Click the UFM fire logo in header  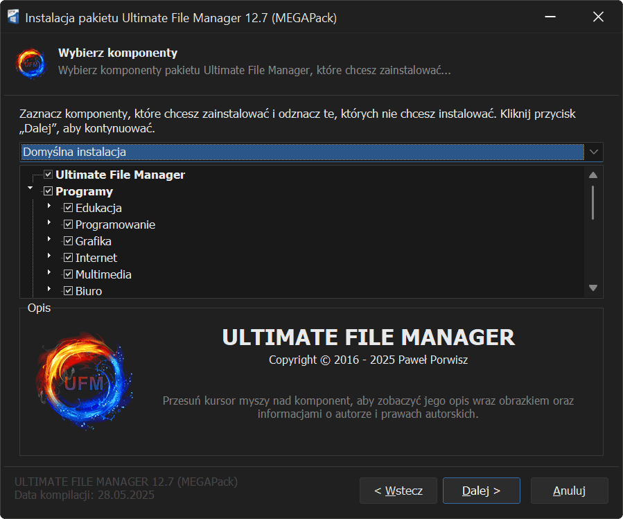pos(30,63)
